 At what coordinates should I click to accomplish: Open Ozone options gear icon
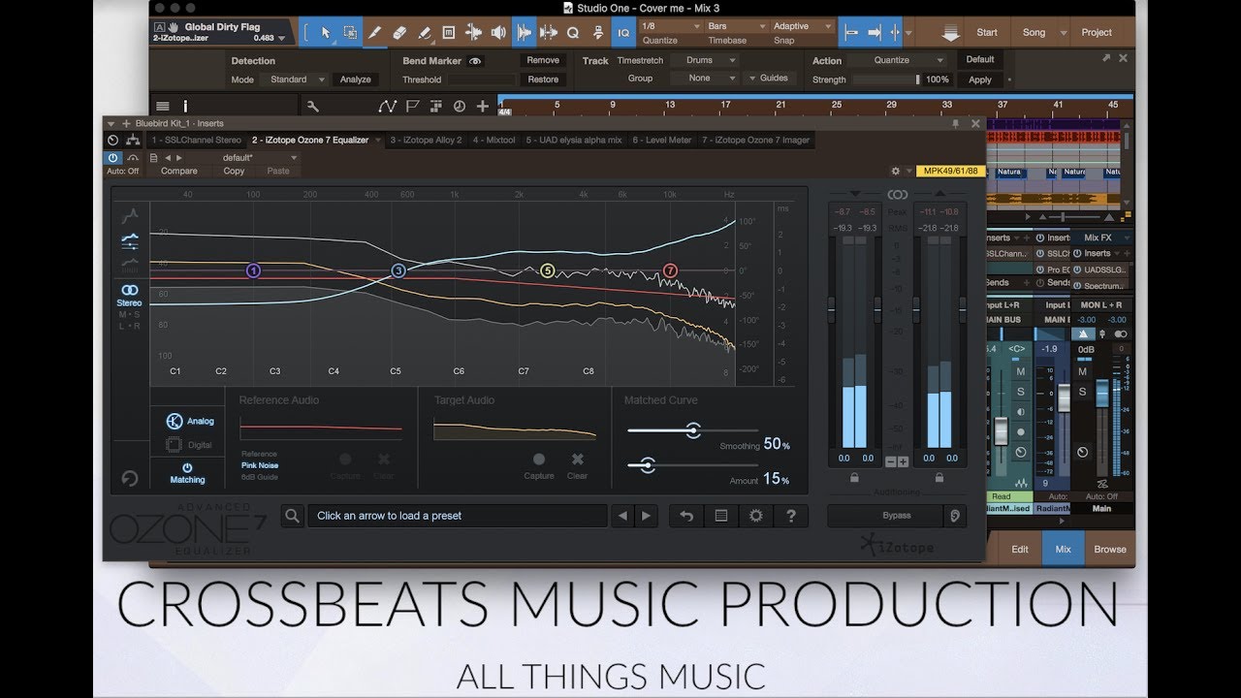pos(756,516)
